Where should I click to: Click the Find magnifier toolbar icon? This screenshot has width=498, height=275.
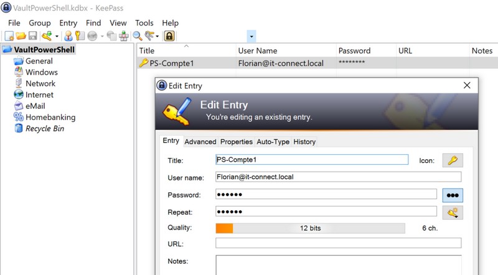point(138,36)
